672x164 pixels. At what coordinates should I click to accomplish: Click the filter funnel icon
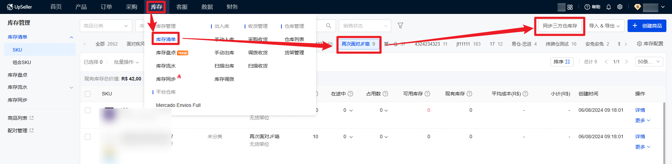(400, 25)
